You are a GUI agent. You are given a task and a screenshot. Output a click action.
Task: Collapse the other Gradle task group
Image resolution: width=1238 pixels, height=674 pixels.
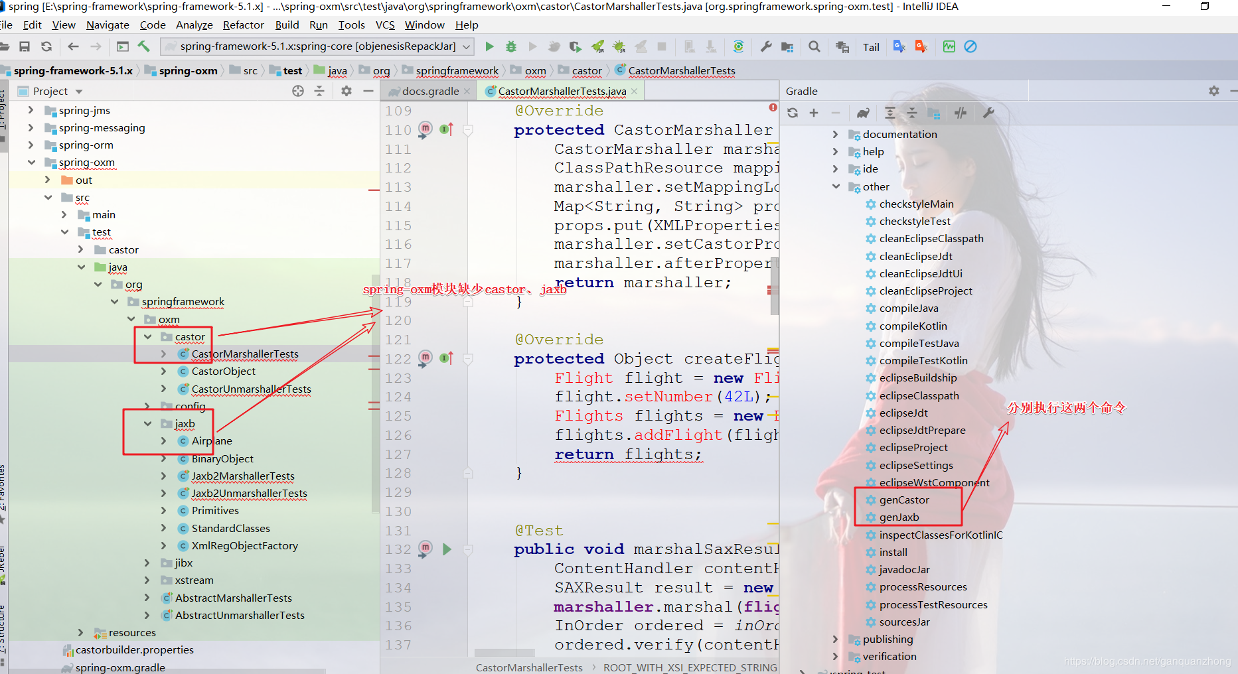[836, 186]
